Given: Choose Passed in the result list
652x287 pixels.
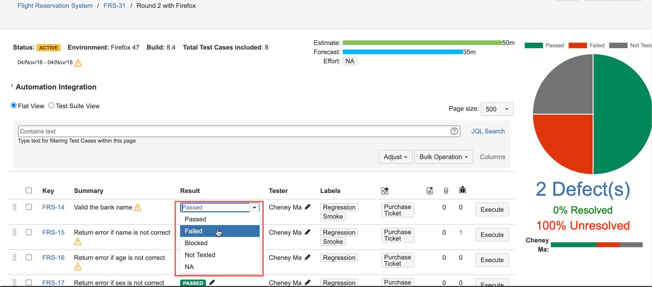Looking at the screenshot, I should [220, 219].
